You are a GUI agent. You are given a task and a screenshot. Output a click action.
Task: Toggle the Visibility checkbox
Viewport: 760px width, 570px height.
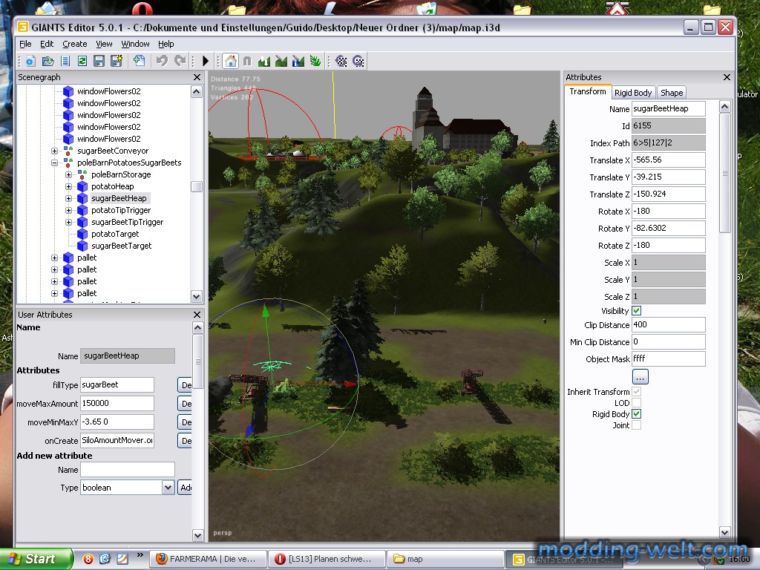click(x=636, y=311)
